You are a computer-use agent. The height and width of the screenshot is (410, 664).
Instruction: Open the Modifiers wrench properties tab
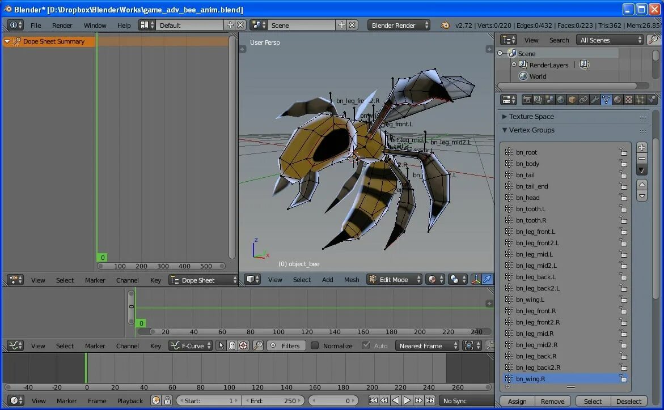(595, 100)
